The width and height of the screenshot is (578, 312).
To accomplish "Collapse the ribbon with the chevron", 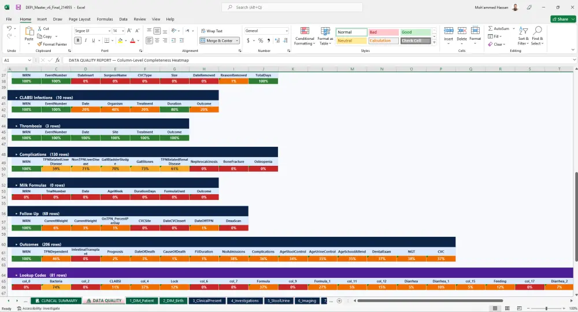I will [573, 50].
